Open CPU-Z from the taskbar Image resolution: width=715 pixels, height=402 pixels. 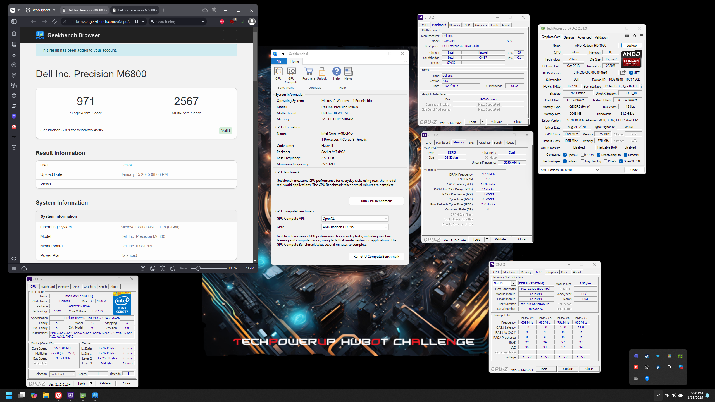[71, 395]
